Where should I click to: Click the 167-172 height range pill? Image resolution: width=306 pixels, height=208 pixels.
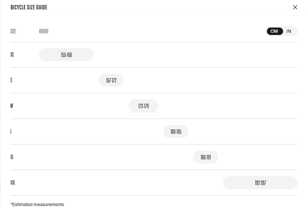click(111, 80)
